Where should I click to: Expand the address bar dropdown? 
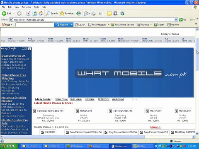176,19
